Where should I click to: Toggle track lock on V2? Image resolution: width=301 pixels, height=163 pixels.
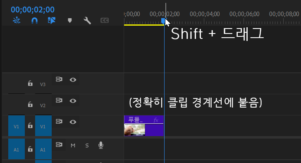[30, 104]
